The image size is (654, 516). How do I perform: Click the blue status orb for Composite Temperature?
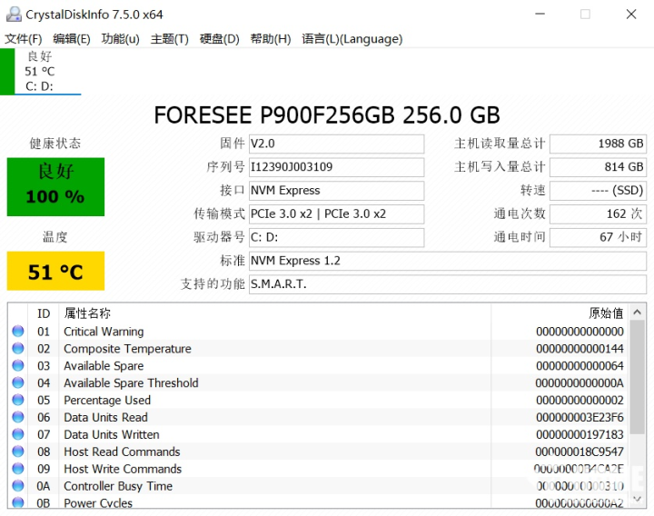[18, 348]
